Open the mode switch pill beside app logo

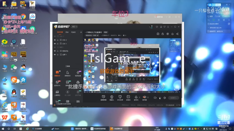pyautogui.click(x=74, y=27)
